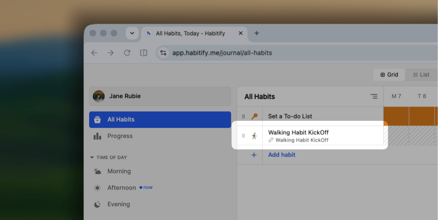Click Jane Rubie profile avatar
The image size is (438, 220).
click(x=99, y=96)
